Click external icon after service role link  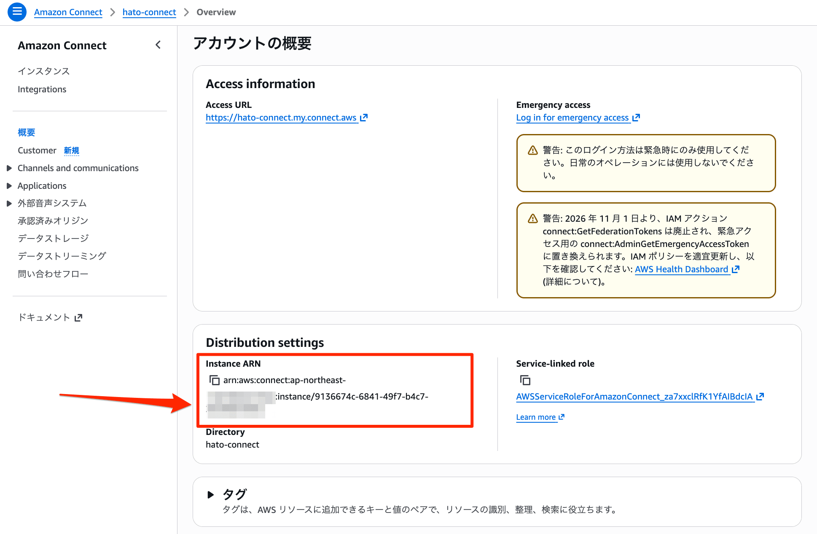(760, 397)
